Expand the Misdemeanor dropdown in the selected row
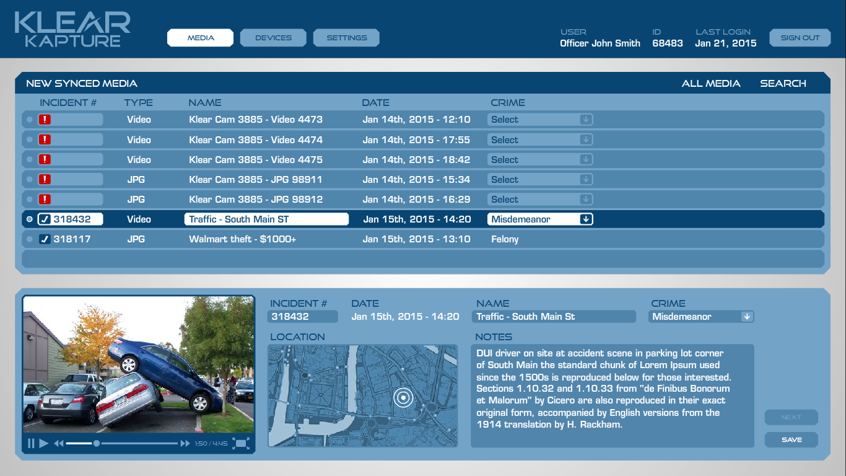The height and width of the screenshot is (476, 846). pyautogui.click(x=585, y=219)
